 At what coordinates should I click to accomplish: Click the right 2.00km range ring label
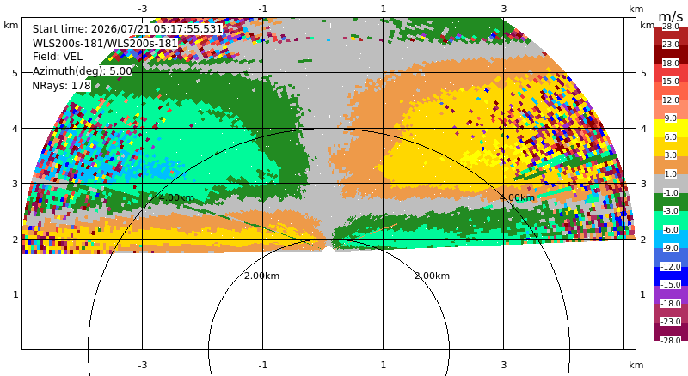(x=433, y=276)
